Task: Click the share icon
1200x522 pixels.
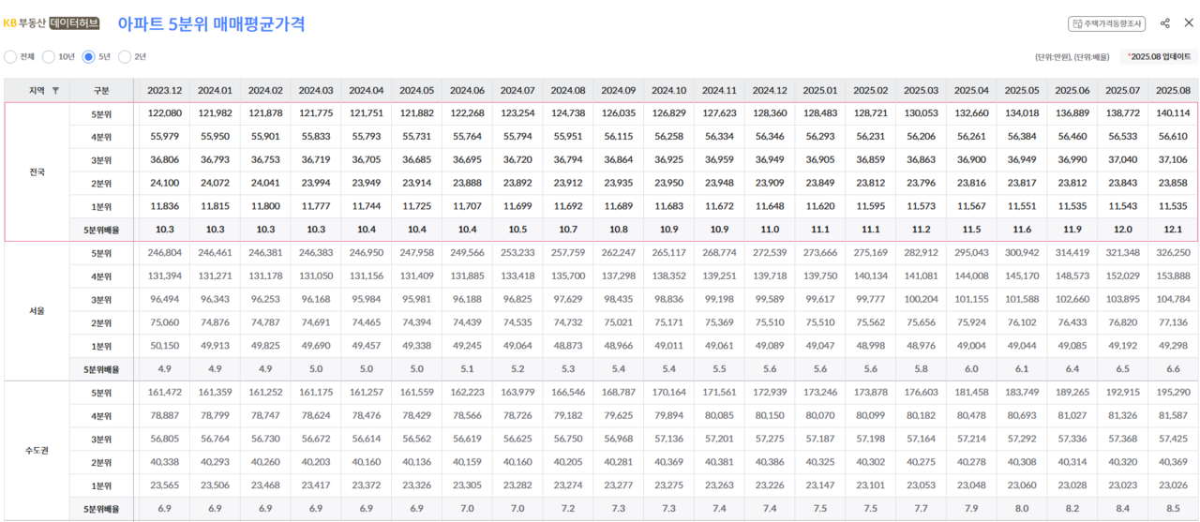Action: pyautogui.click(x=1165, y=23)
